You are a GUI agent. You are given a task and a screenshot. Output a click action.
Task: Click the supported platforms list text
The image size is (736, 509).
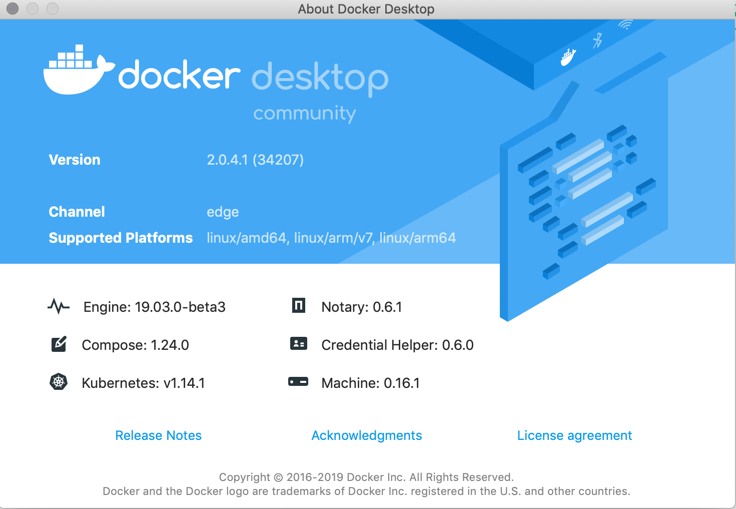[331, 238]
